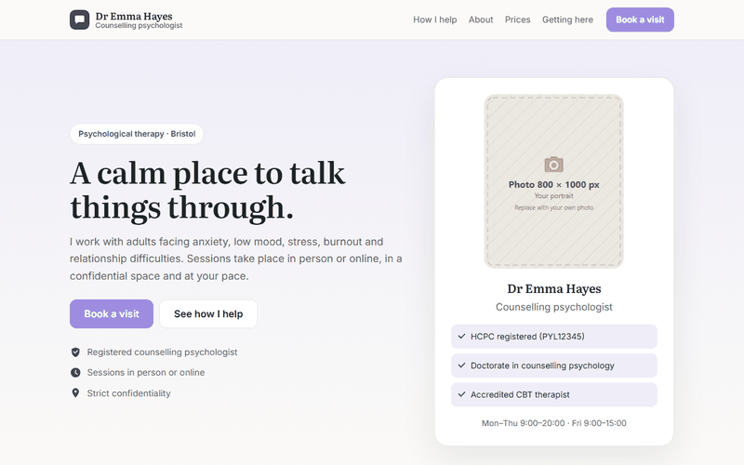Click the pin icon beside Strict confidentiality

click(75, 392)
